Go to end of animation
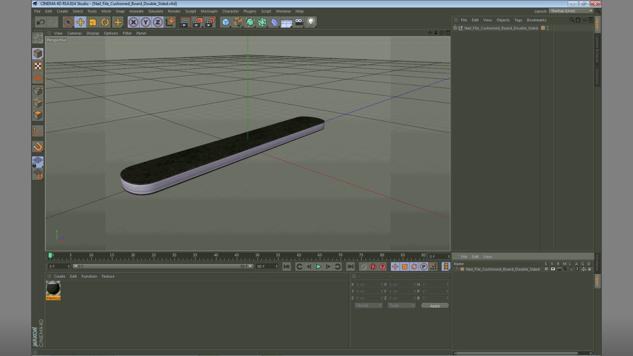Viewport: 633px width, 356px height. coord(350,267)
